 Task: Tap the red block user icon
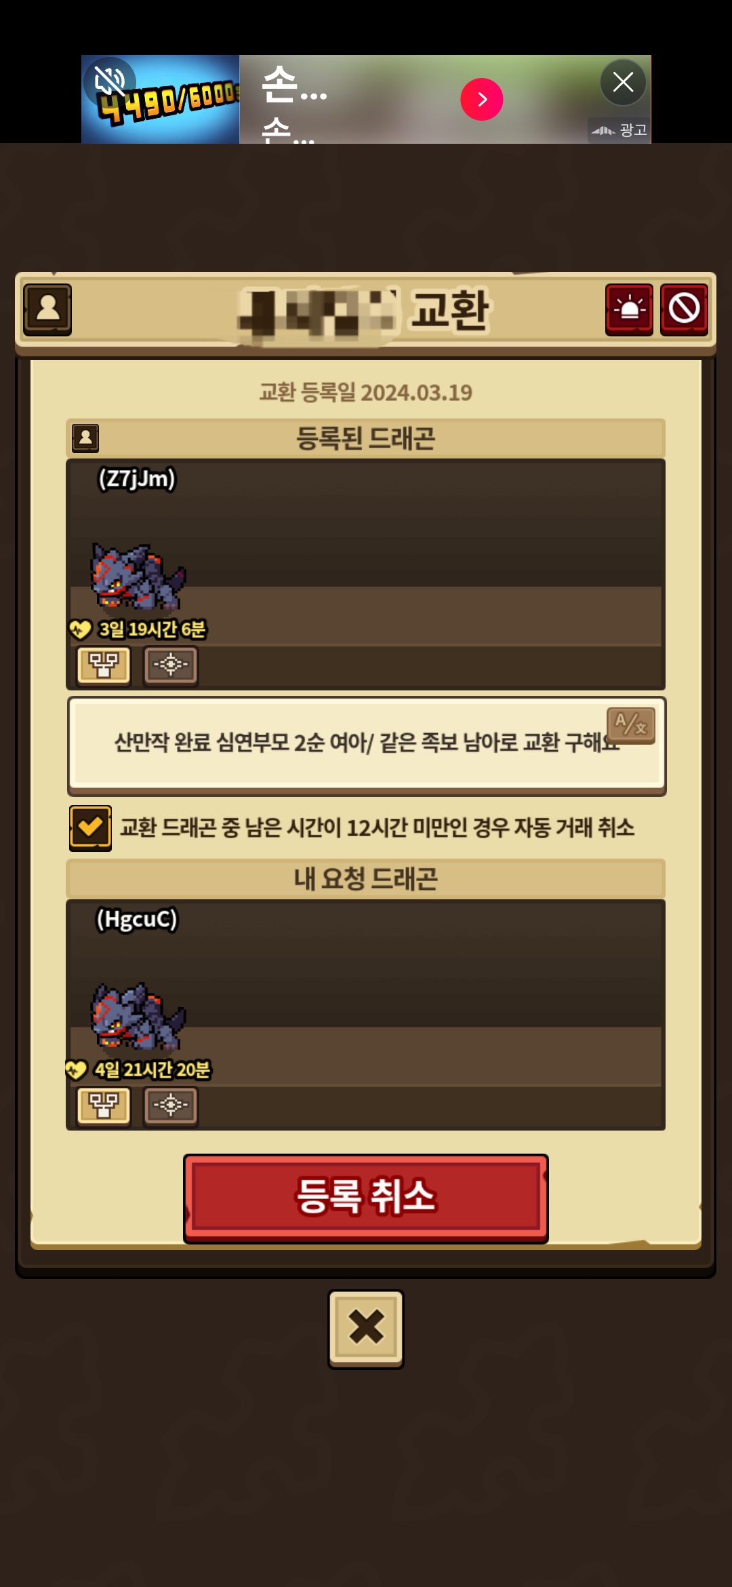click(684, 309)
